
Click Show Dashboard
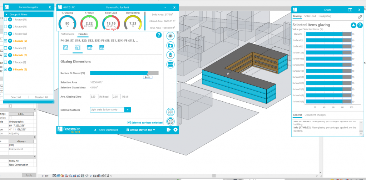tap(108, 130)
